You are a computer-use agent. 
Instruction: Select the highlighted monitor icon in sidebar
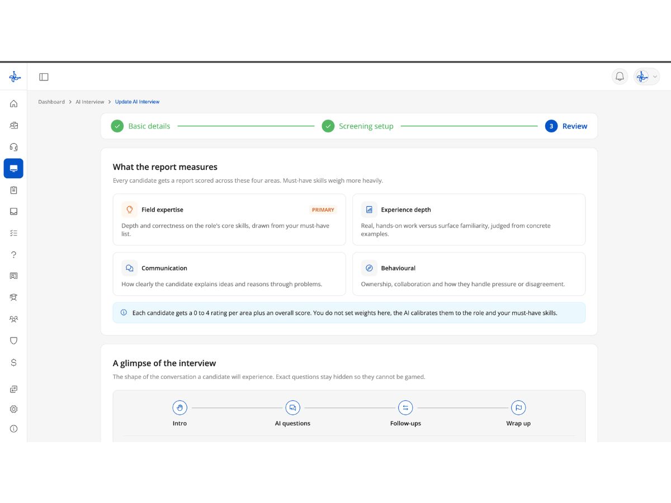pyautogui.click(x=13, y=168)
